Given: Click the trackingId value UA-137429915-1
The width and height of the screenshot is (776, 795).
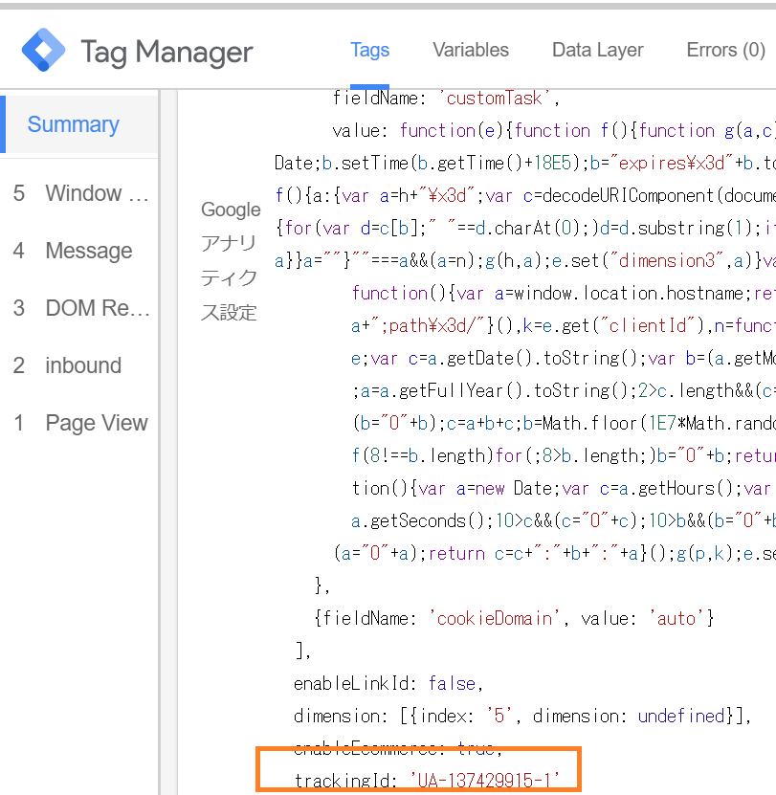Looking at the screenshot, I should tap(484, 780).
